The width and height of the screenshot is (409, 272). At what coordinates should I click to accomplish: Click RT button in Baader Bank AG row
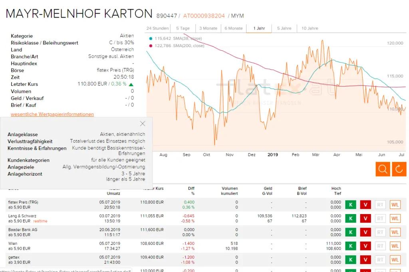pos(380,232)
